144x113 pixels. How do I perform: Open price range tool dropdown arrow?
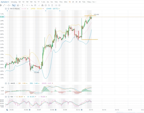(x=25, y=5)
